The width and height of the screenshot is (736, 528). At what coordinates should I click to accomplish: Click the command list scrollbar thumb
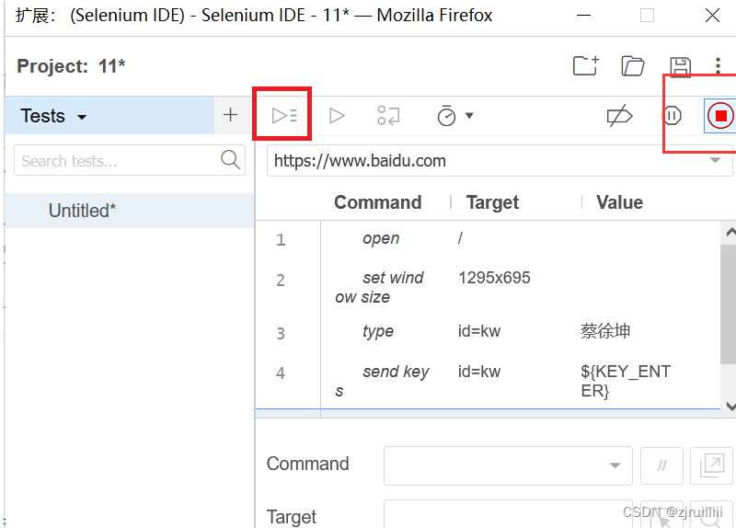pyautogui.click(x=728, y=304)
